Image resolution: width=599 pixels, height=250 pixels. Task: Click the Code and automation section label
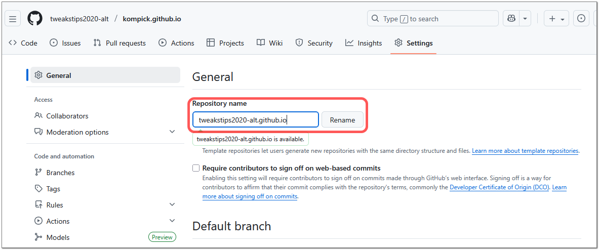[64, 156]
